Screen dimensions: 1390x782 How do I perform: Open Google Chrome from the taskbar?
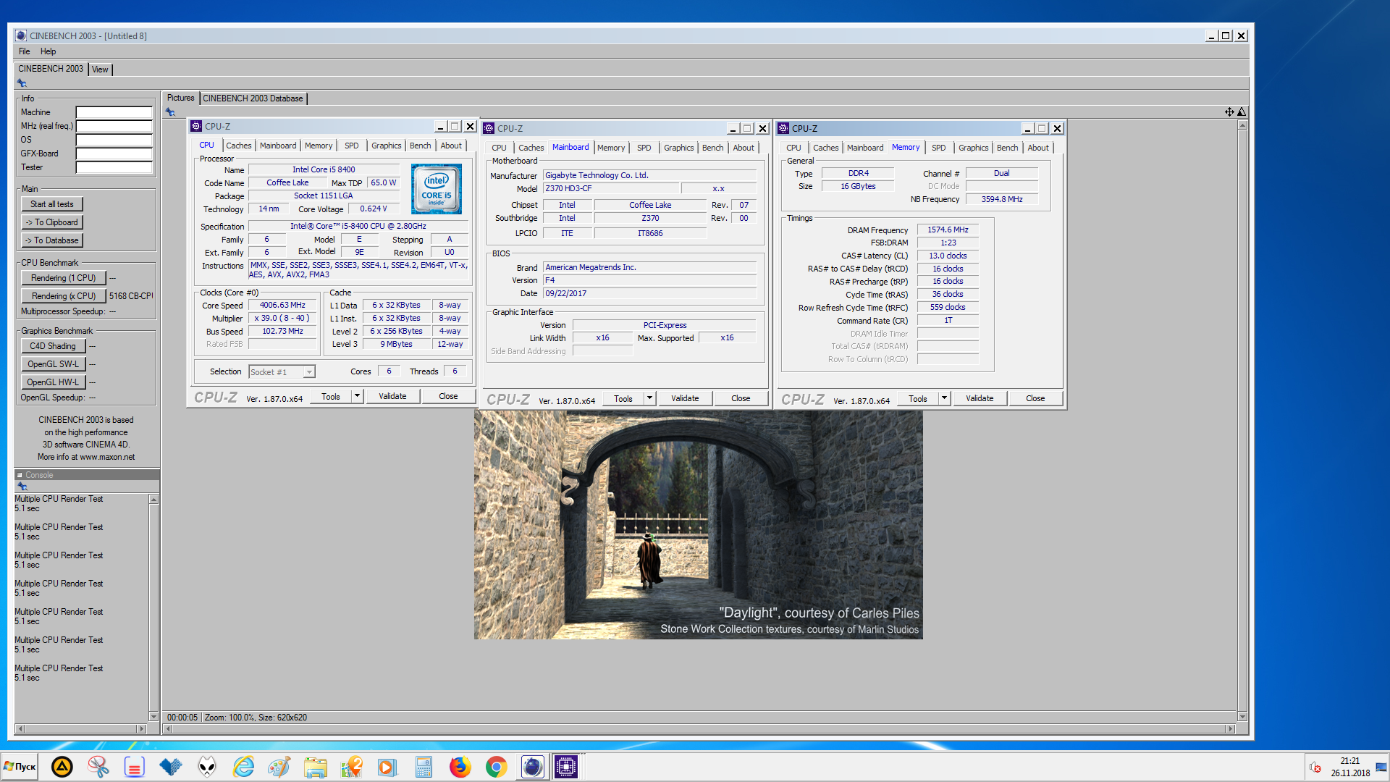click(496, 767)
